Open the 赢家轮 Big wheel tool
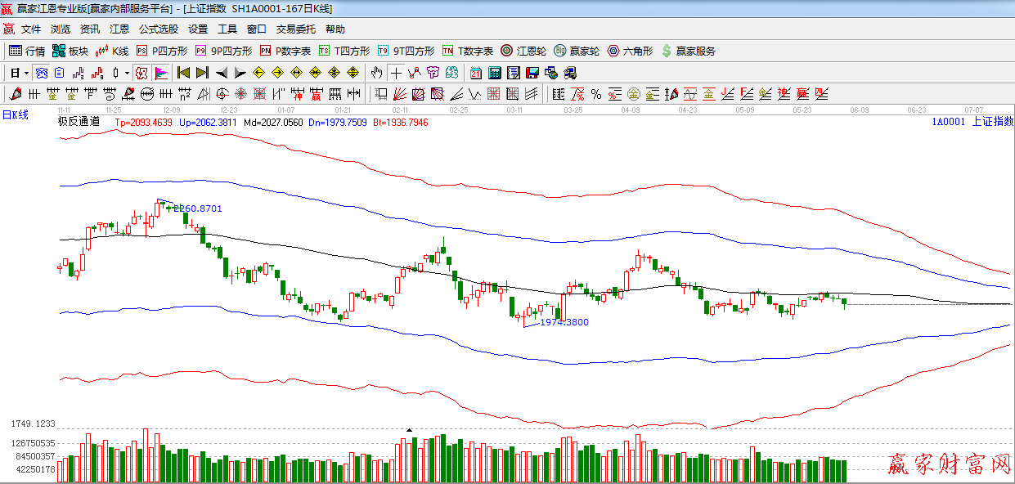Image resolution: width=1015 pixels, height=484 pixels. pyautogui.click(x=577, y=51)
